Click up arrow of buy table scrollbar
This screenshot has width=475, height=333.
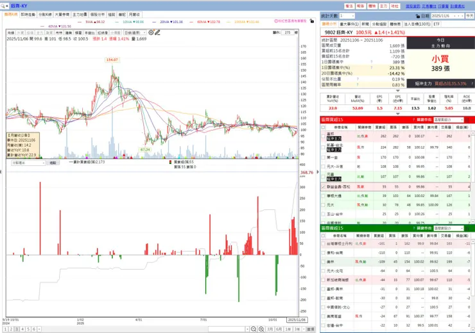pyautogui.click(x=472, y=133)
